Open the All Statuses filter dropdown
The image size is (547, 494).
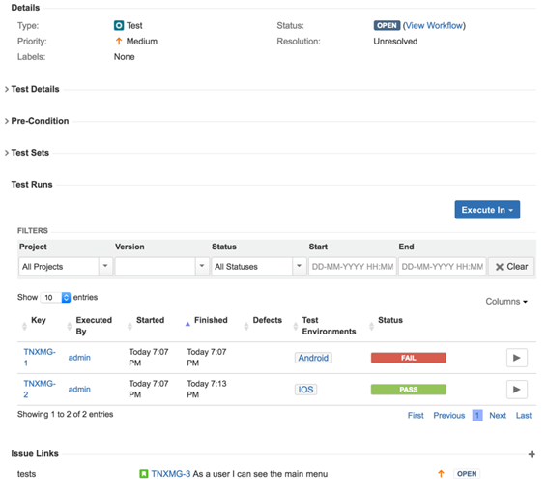(259, 267)
